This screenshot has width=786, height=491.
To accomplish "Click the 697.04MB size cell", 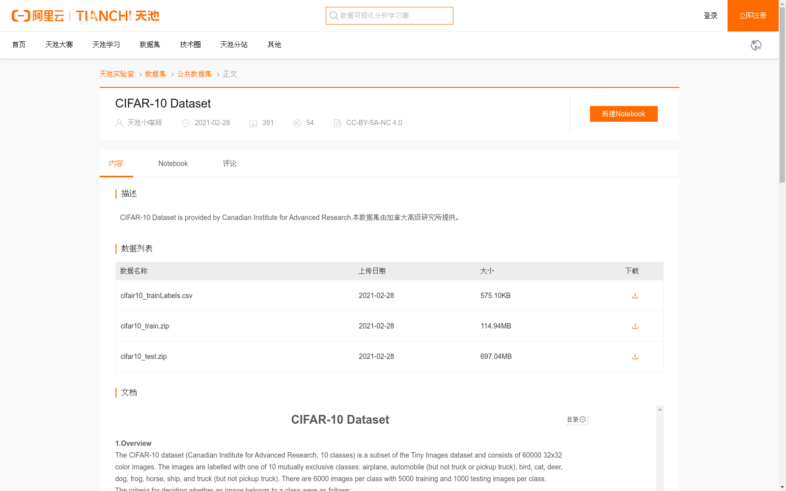I will [496, 356].
